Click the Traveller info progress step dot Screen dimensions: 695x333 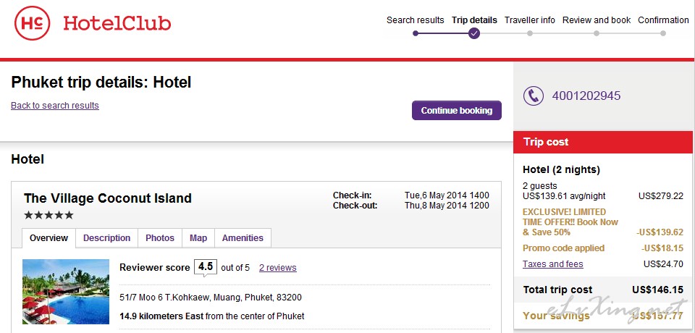click(530, 33)
